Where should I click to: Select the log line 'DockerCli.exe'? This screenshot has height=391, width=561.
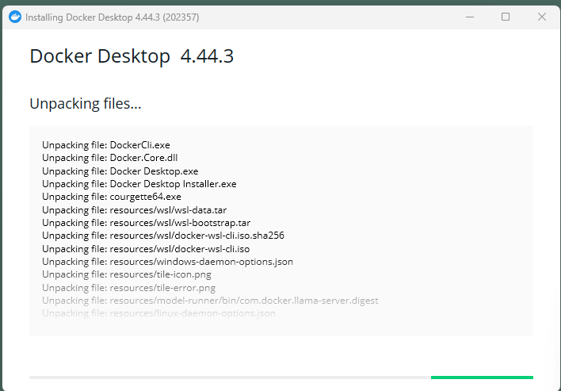point(106,145)
